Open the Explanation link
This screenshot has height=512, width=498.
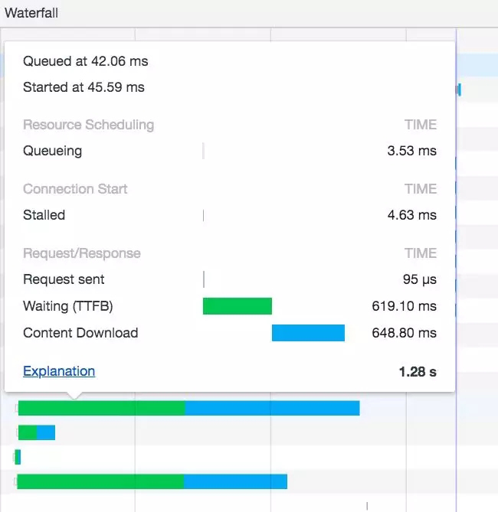tap(59, 371)
